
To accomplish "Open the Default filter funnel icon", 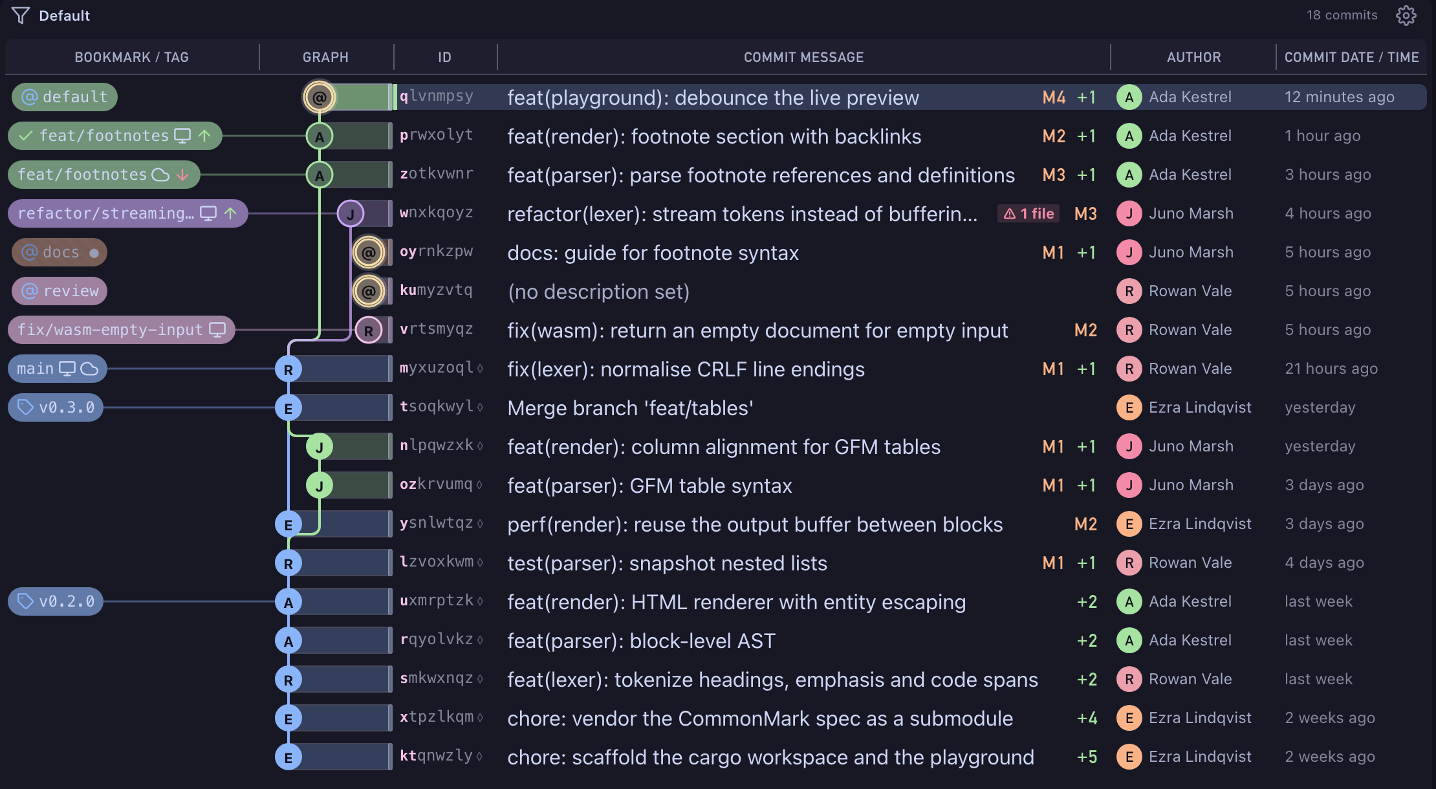I will click(21, 16).
